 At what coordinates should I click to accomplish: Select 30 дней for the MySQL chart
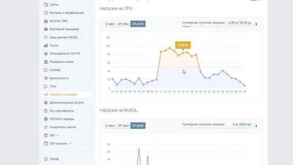point(138,126)
